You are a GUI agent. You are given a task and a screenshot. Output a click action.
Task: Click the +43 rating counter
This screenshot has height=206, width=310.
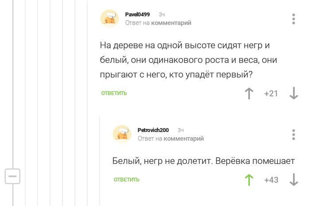click(x=271, y=180)
